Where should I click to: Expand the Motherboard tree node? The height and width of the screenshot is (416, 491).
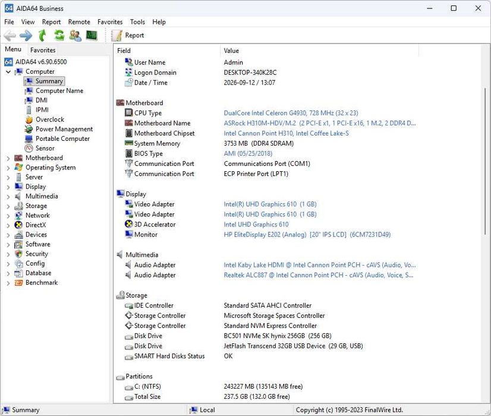click(x=8, y=159)
